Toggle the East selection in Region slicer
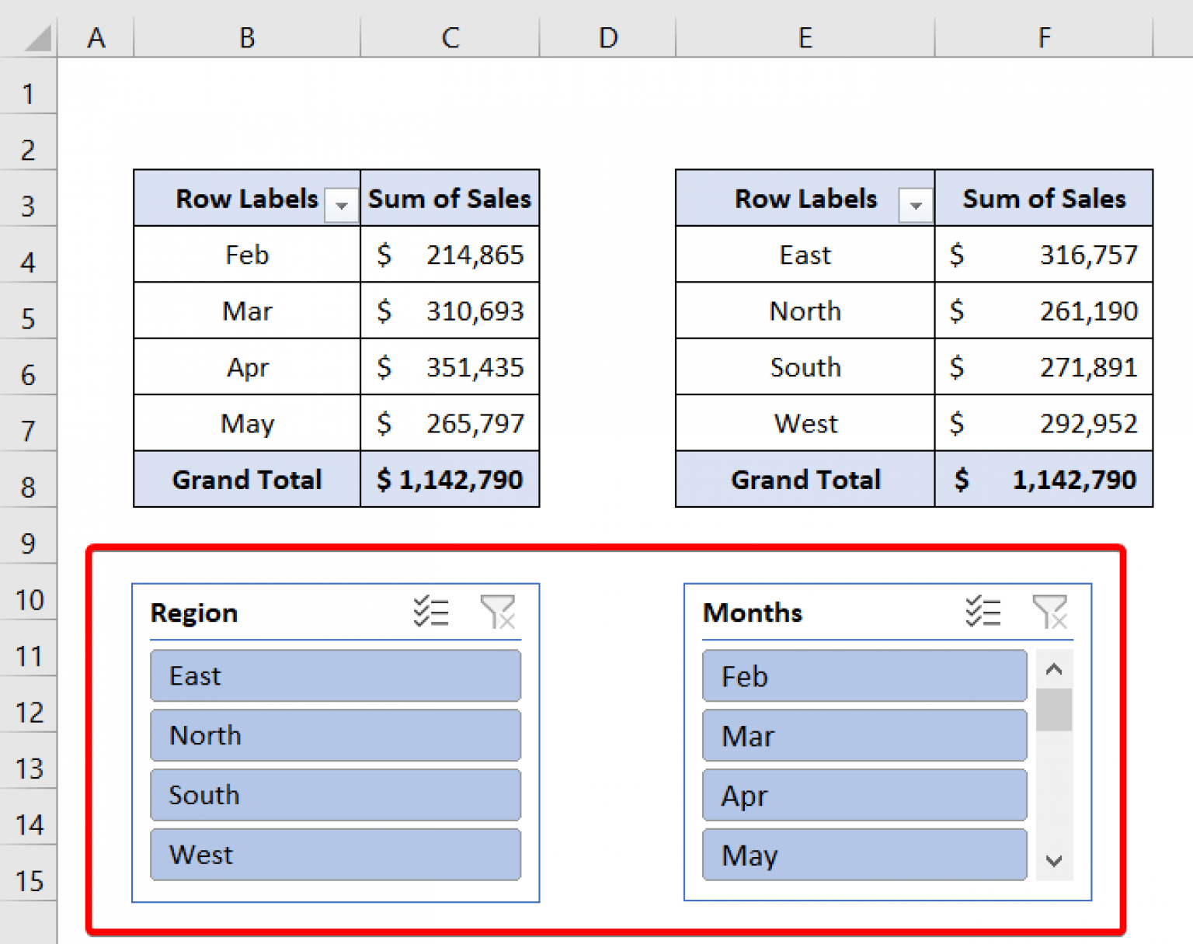The width and height of the screenshot is (1193, 944). click(335, 675)
